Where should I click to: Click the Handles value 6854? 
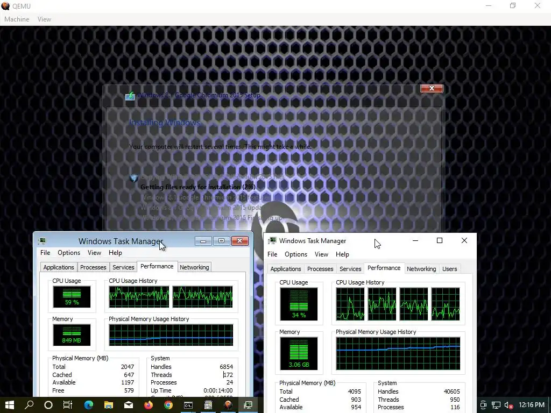pos(227,367)
